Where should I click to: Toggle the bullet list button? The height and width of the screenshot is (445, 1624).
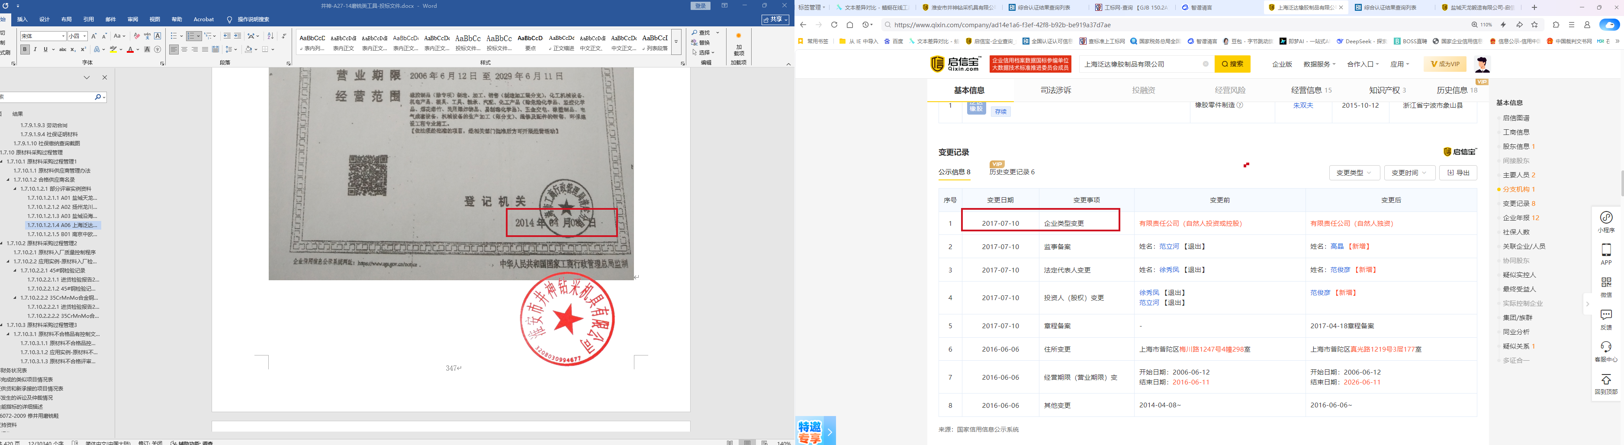[174, 36]
